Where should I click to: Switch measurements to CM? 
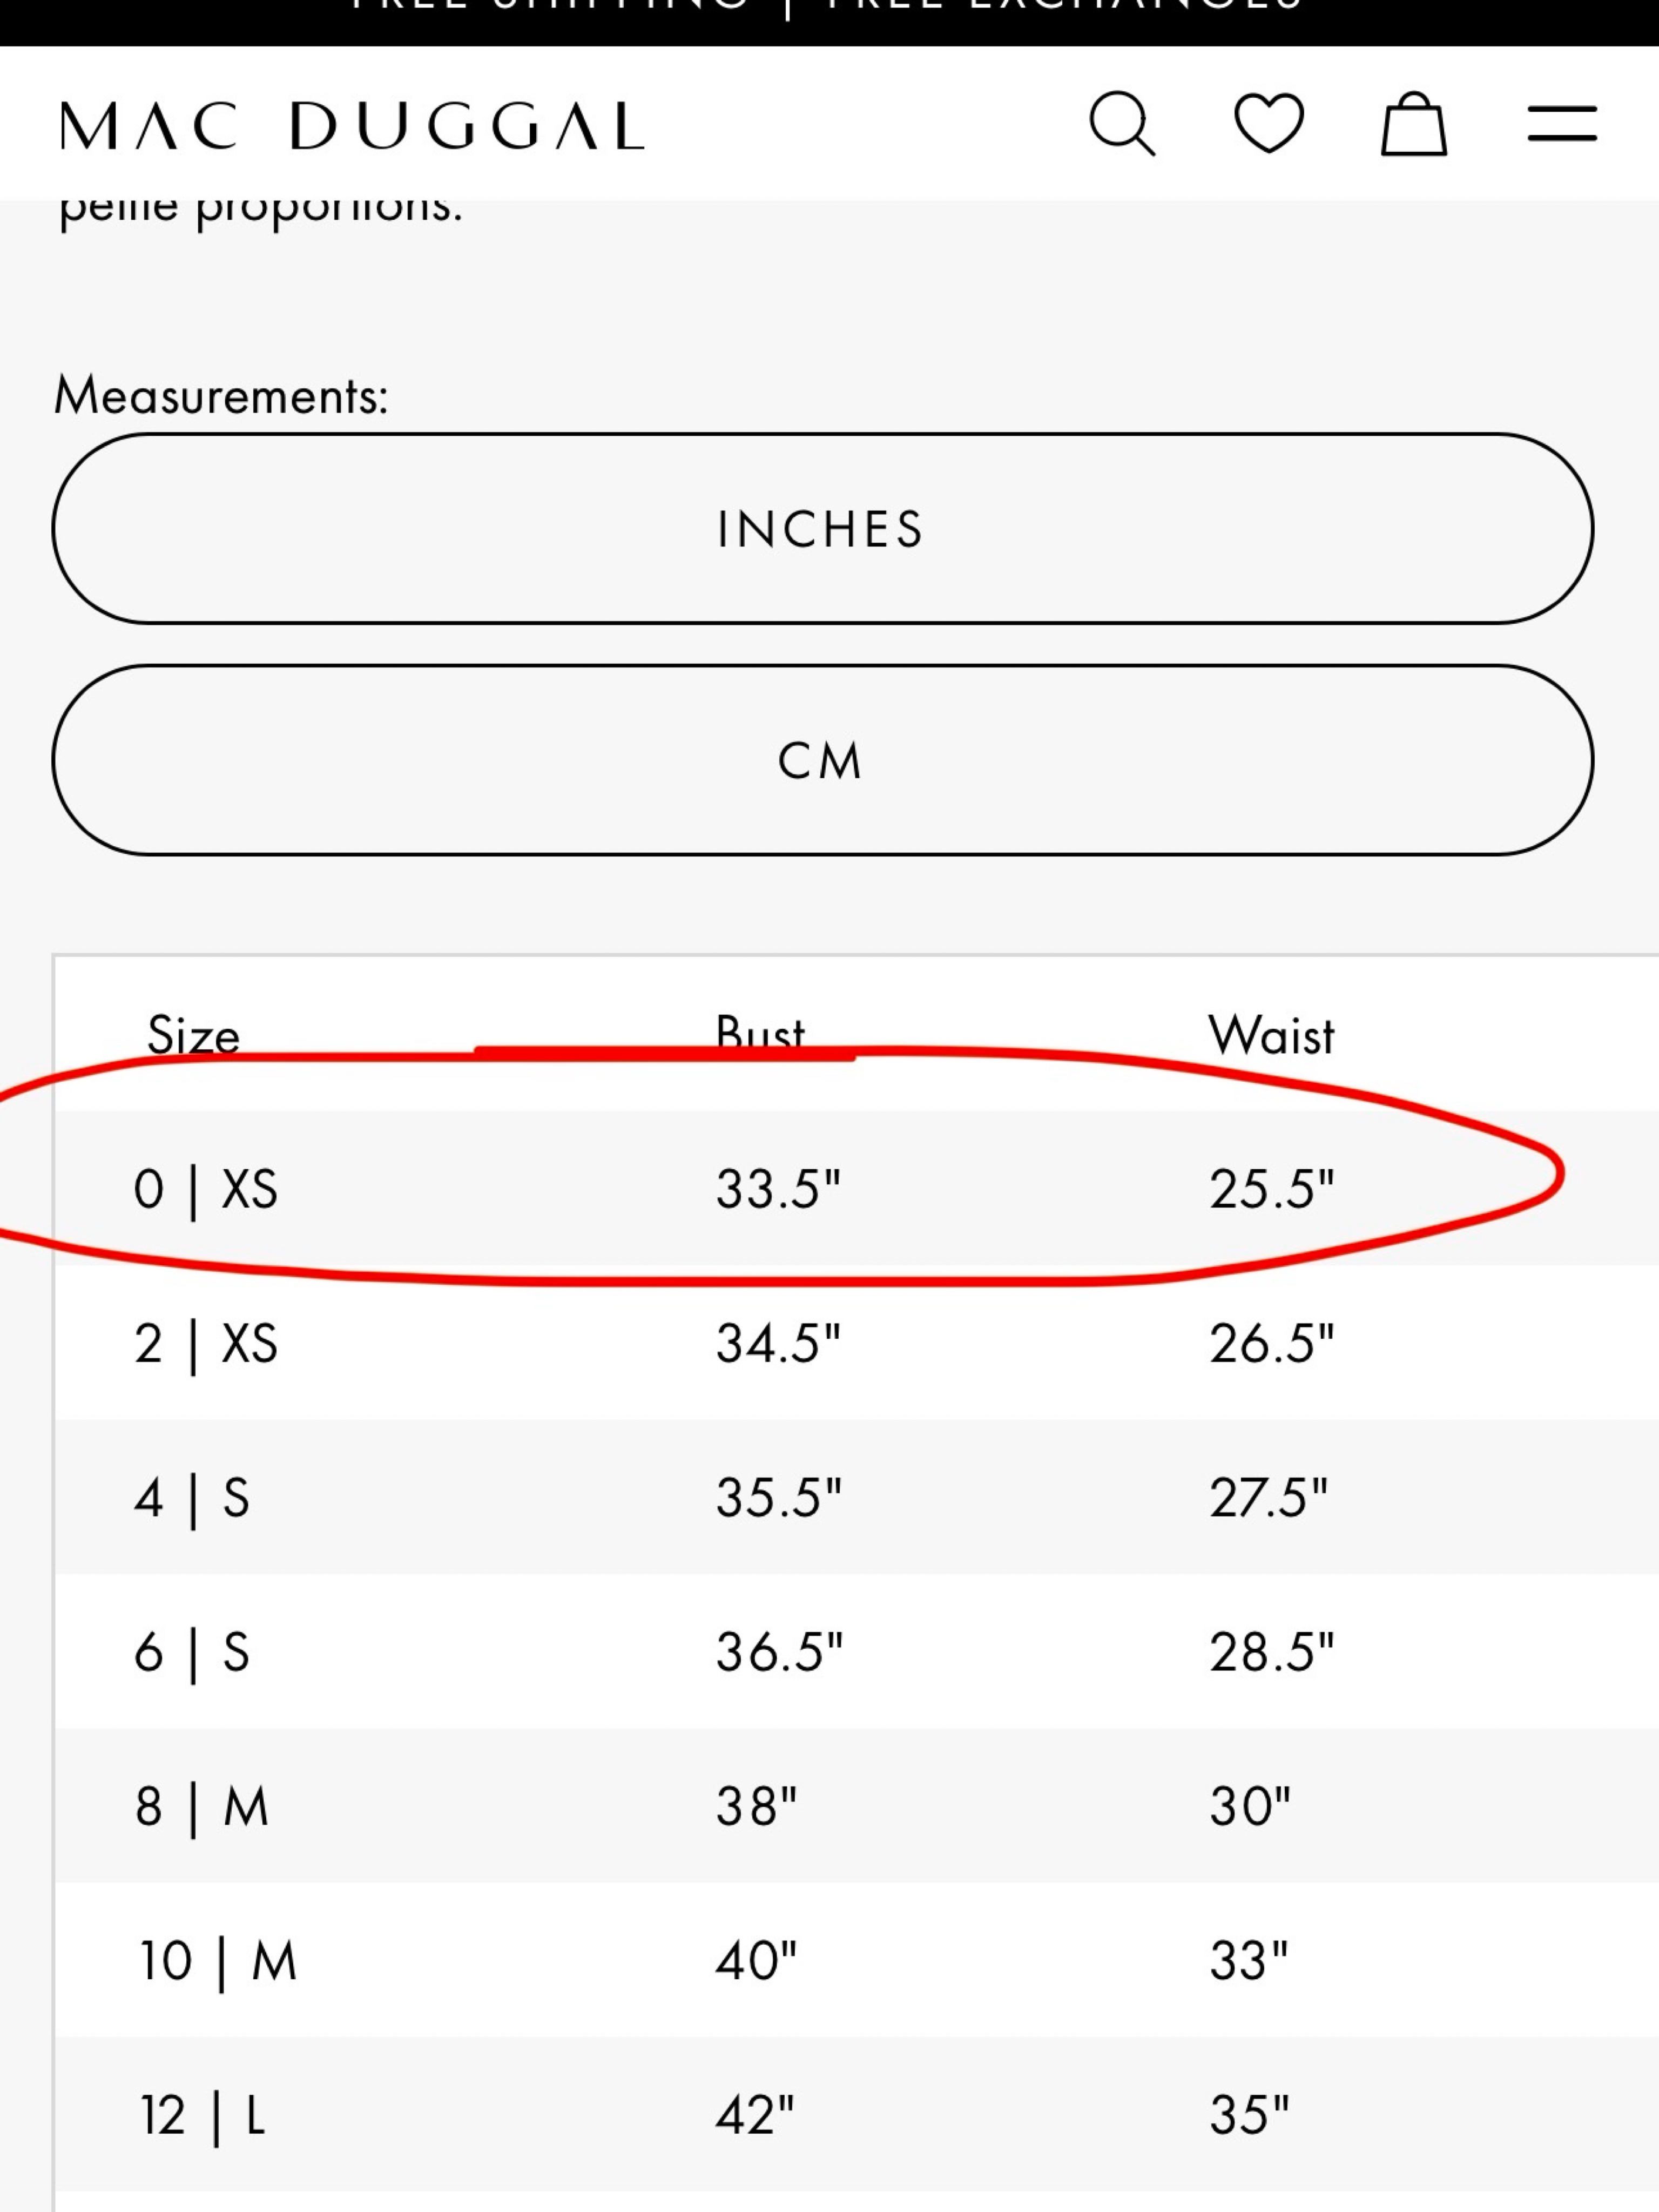tap(822, 760)
